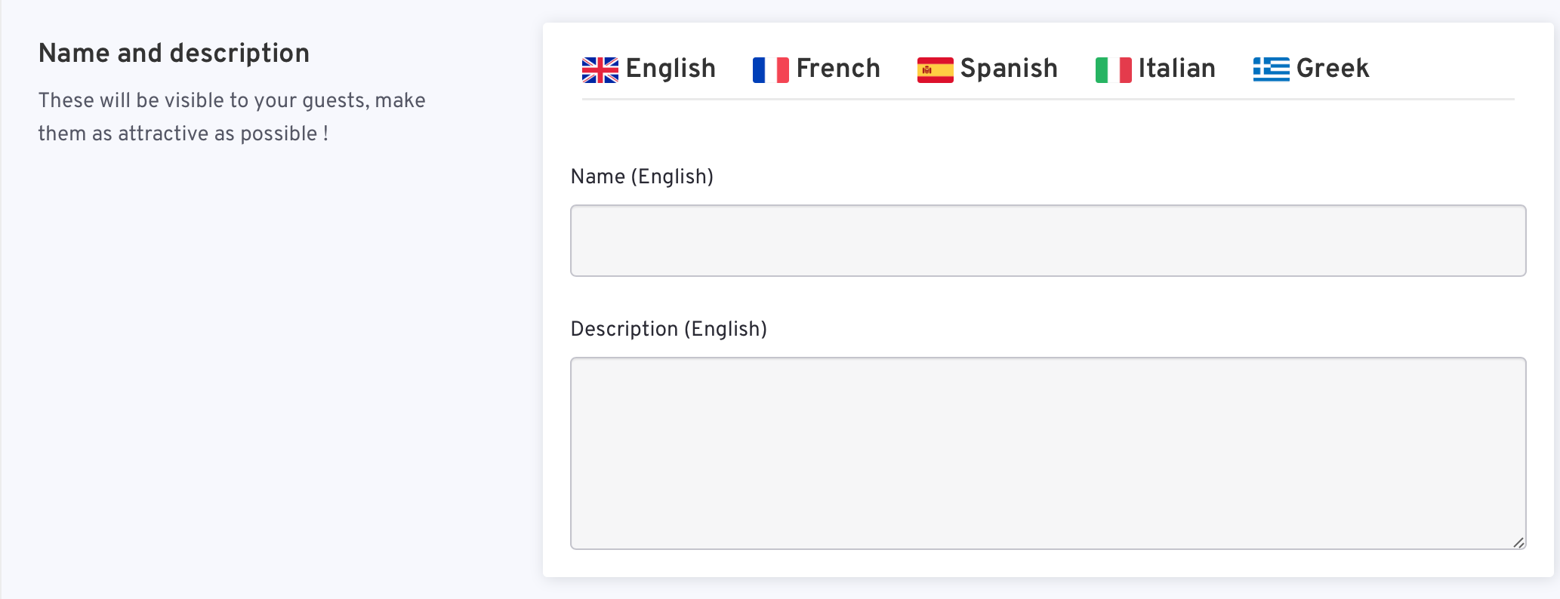Screen dimensions: 1560x599
Task: Click inside the Description (English) textarea
Action: pos(1048,453)
